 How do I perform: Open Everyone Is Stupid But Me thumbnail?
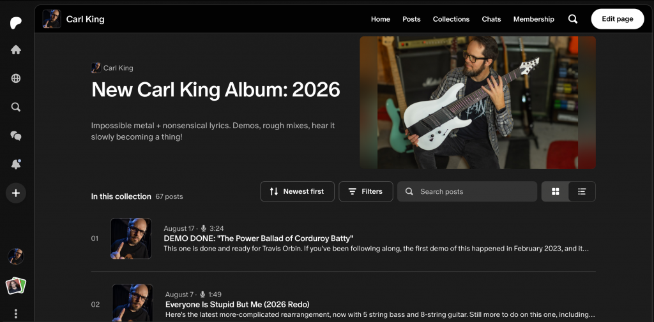tap(133, 303)
